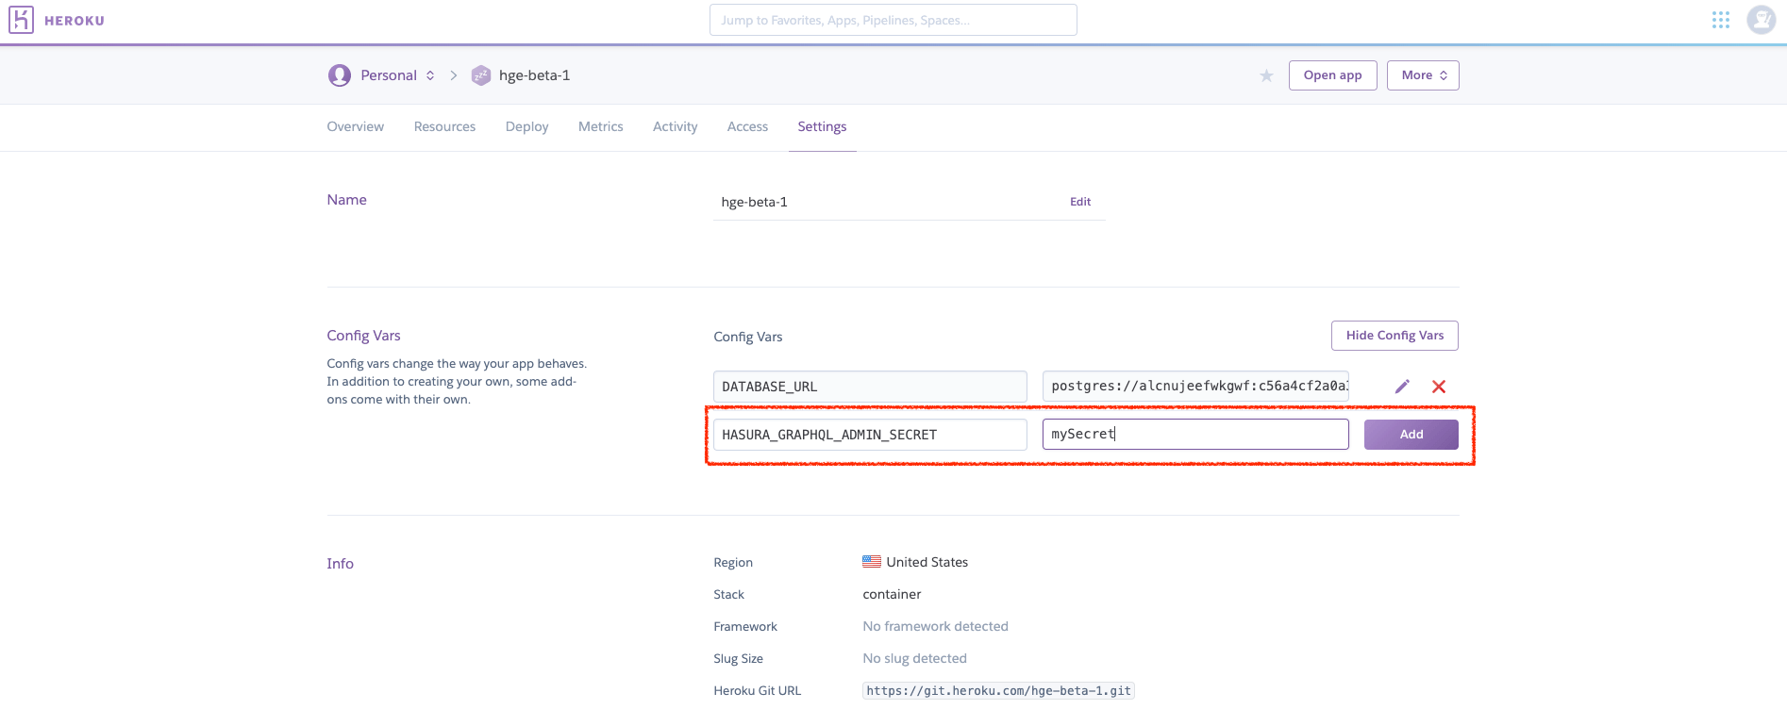Edit DATABASE_URL with the pencil icon
1787x726 pixels.
[x=1402, y=387]
